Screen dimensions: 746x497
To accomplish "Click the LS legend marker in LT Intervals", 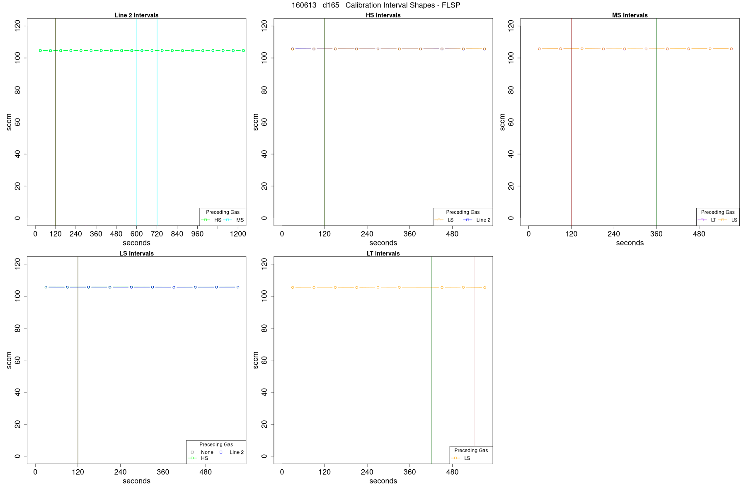I will (x=455, y=458).
